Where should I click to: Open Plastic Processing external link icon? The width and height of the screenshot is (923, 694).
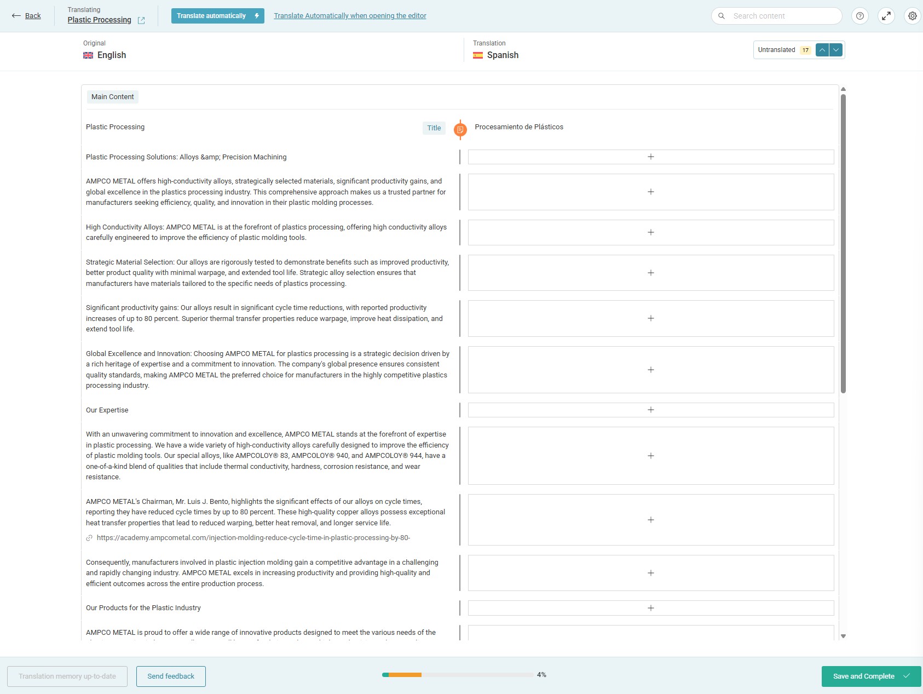pyautogui.click(x=141, y=20)
